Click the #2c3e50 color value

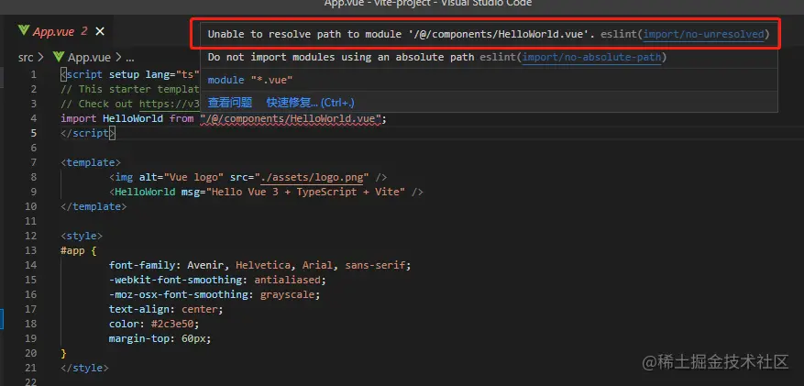[x=172, y=325]
